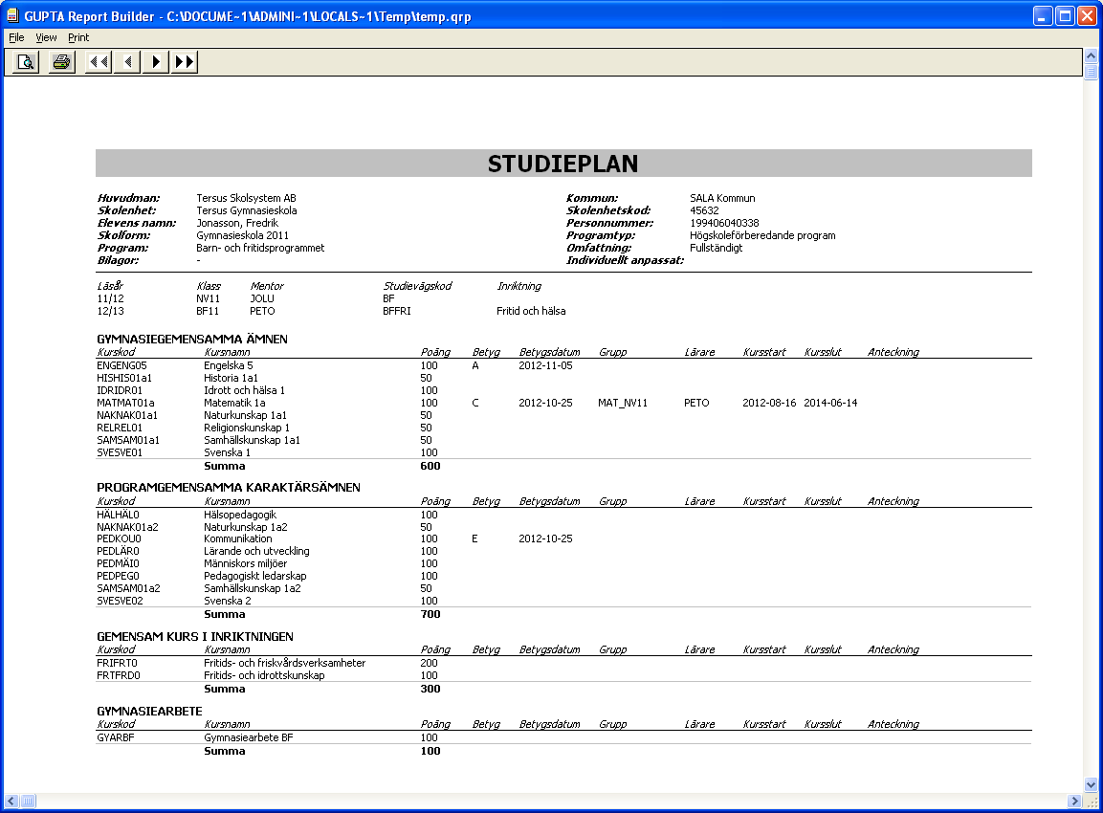Go to previous page with the left arrow icon

(x=127, y=61)
